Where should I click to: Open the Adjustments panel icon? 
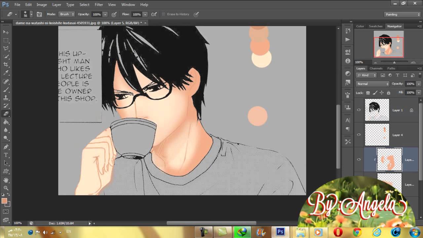pos(348,73)
